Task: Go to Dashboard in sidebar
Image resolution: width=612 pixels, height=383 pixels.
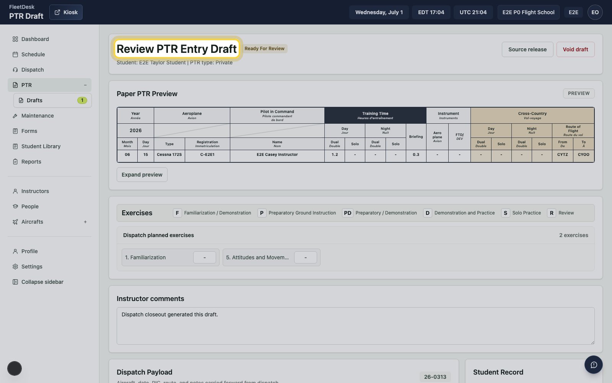Action: coord(50,39)
